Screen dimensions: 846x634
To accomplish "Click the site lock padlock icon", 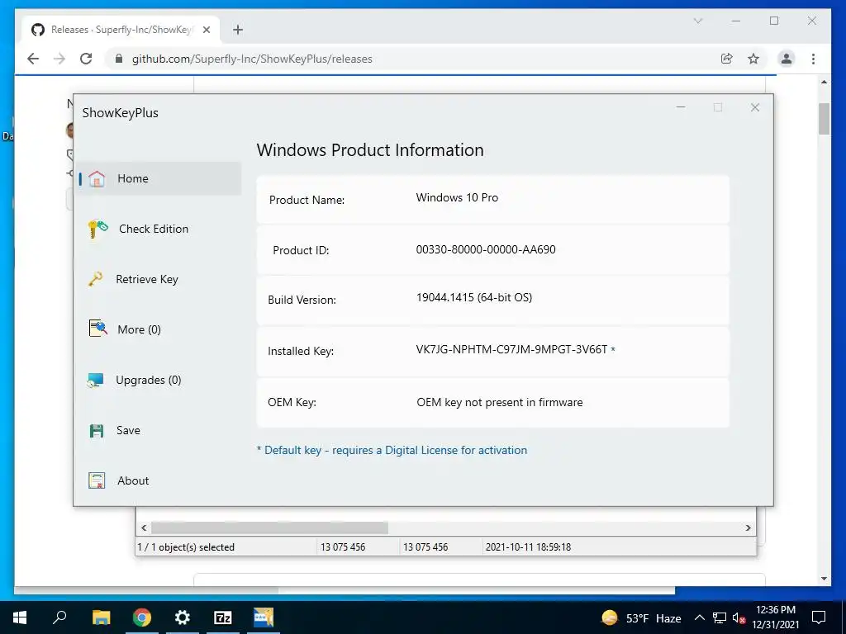I will point(119,59).
